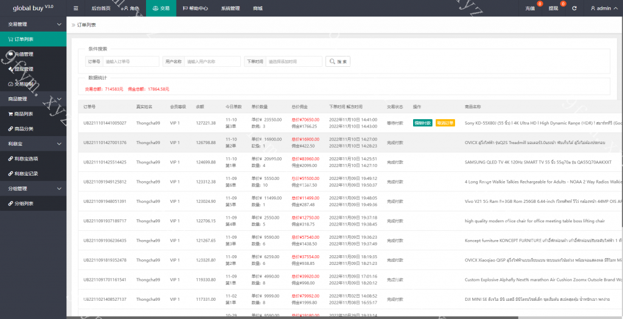The height and width of the screenshot is (319, 623).
Task: Click the 交易总额 714583元 statistic
Action: pyautogui.click(x=104, y=89)
